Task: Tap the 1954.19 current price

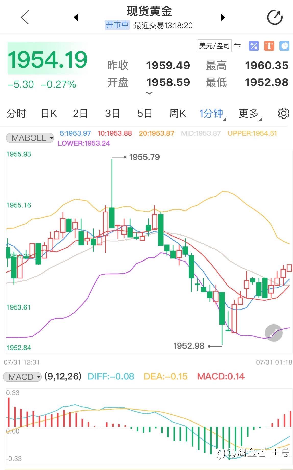Action: (x=48, y=59)
